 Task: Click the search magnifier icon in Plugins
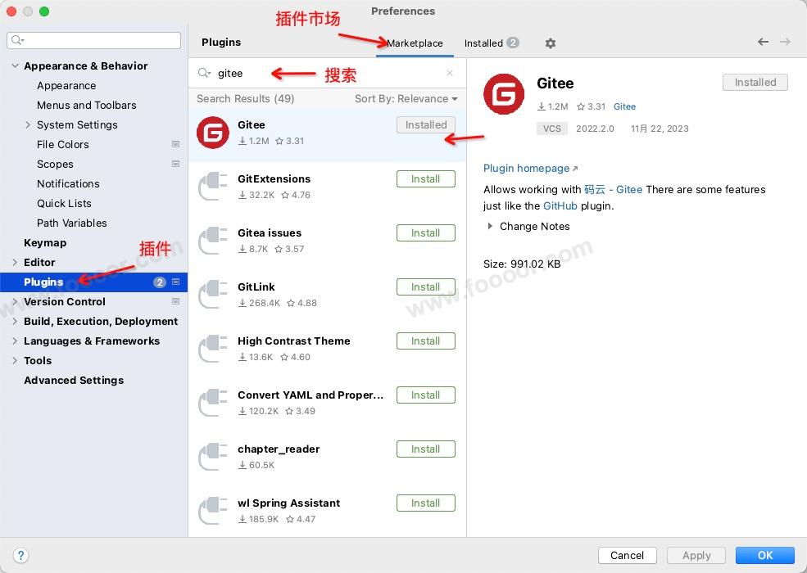point(204,73)
